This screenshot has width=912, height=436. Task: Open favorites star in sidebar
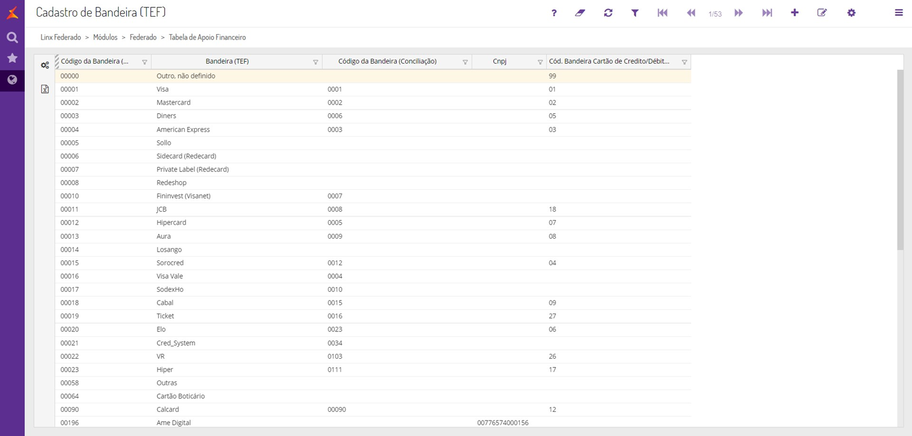pos(12,58)
